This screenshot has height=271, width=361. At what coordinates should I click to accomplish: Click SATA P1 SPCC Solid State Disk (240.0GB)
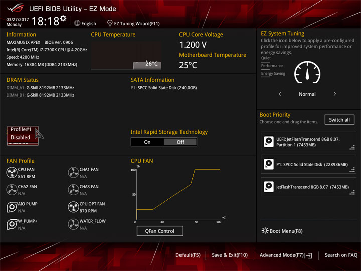[x=163, y=87]
